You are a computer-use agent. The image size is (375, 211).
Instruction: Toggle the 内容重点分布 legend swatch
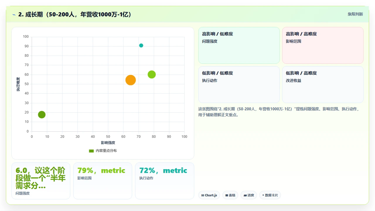[x=91, y=151]
